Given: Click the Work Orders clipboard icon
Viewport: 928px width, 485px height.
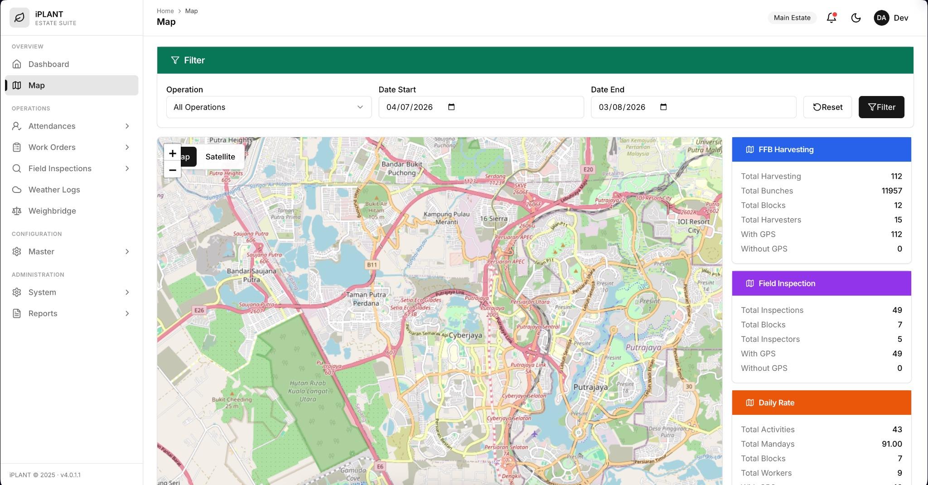Looking at the screenshot, I should [x=17, y=147].
